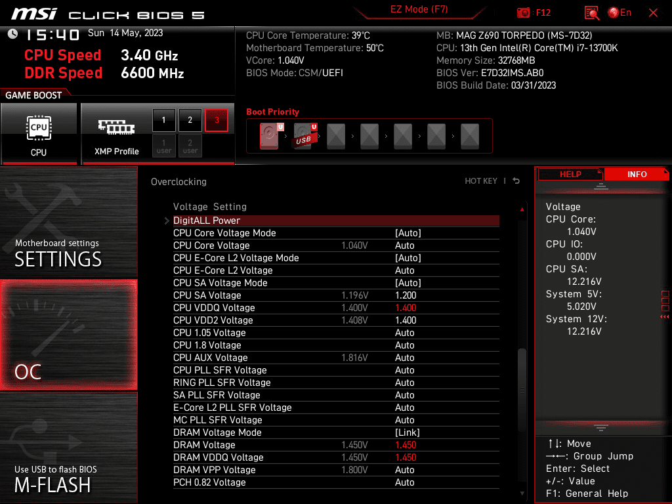The image size is (672, 504).
Task: Open the BIOS search magnifier icon
Action: click(x=591, y=12)
